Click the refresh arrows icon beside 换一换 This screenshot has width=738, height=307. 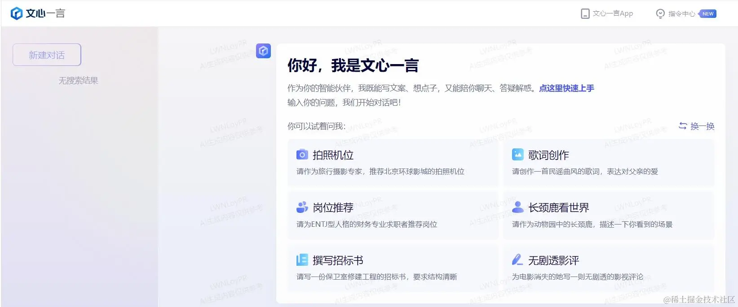tap(683, 126)
